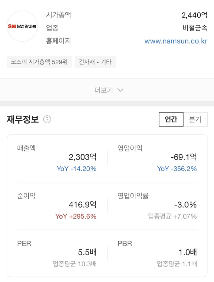Select the 연간 tab in 재무정보
The width and height of the screenshot is (214, 282).
pos(171,119)
